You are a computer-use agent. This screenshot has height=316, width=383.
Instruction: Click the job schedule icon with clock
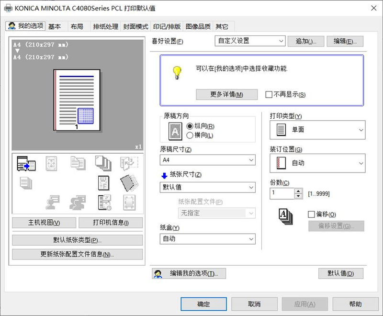coord(104,202)
